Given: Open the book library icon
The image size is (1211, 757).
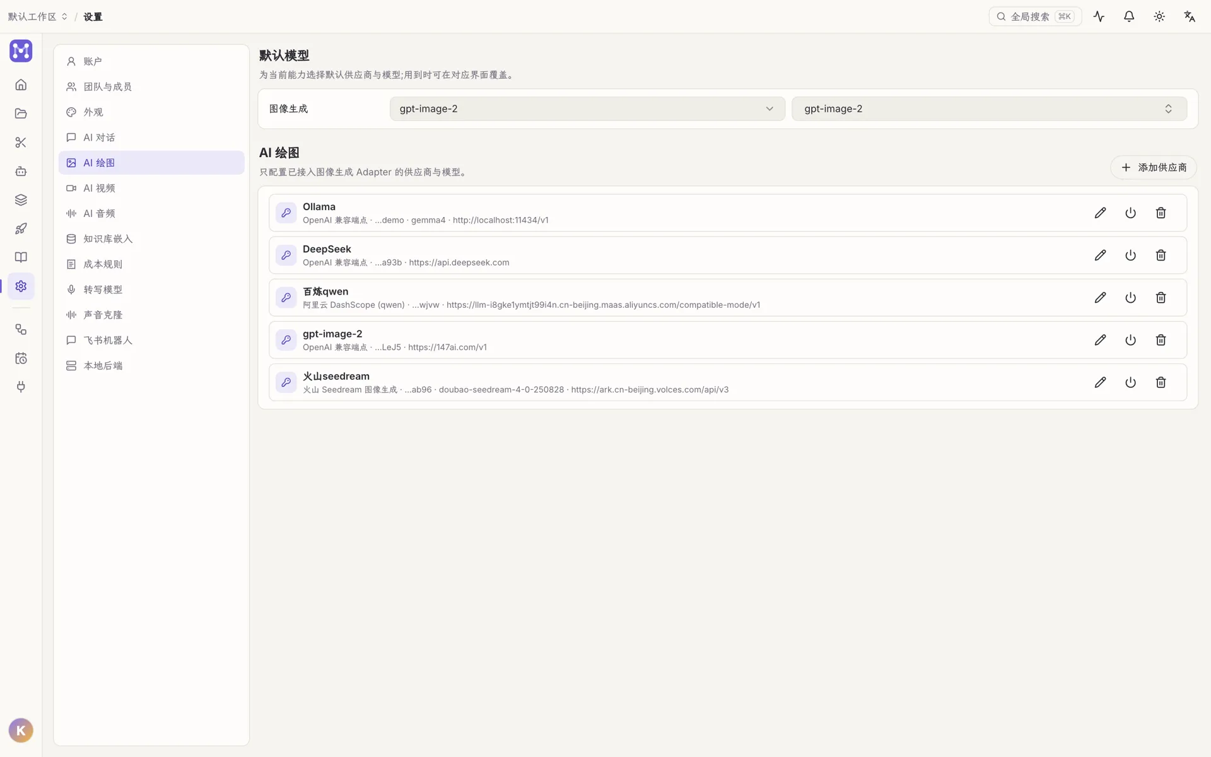Looking at the screenshot, I should pos(21,257).
